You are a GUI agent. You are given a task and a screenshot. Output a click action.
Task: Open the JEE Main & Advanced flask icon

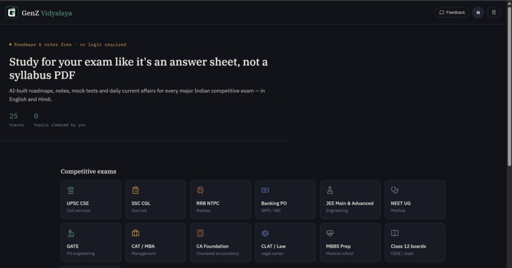click(330, 190)
